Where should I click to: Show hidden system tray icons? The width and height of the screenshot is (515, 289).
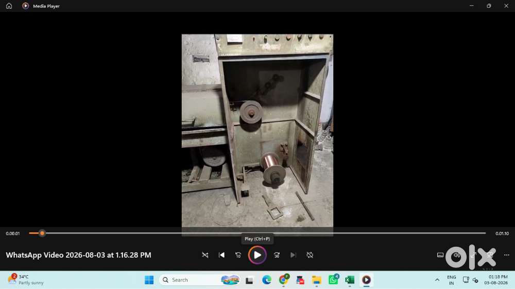[x=437, y=280]
